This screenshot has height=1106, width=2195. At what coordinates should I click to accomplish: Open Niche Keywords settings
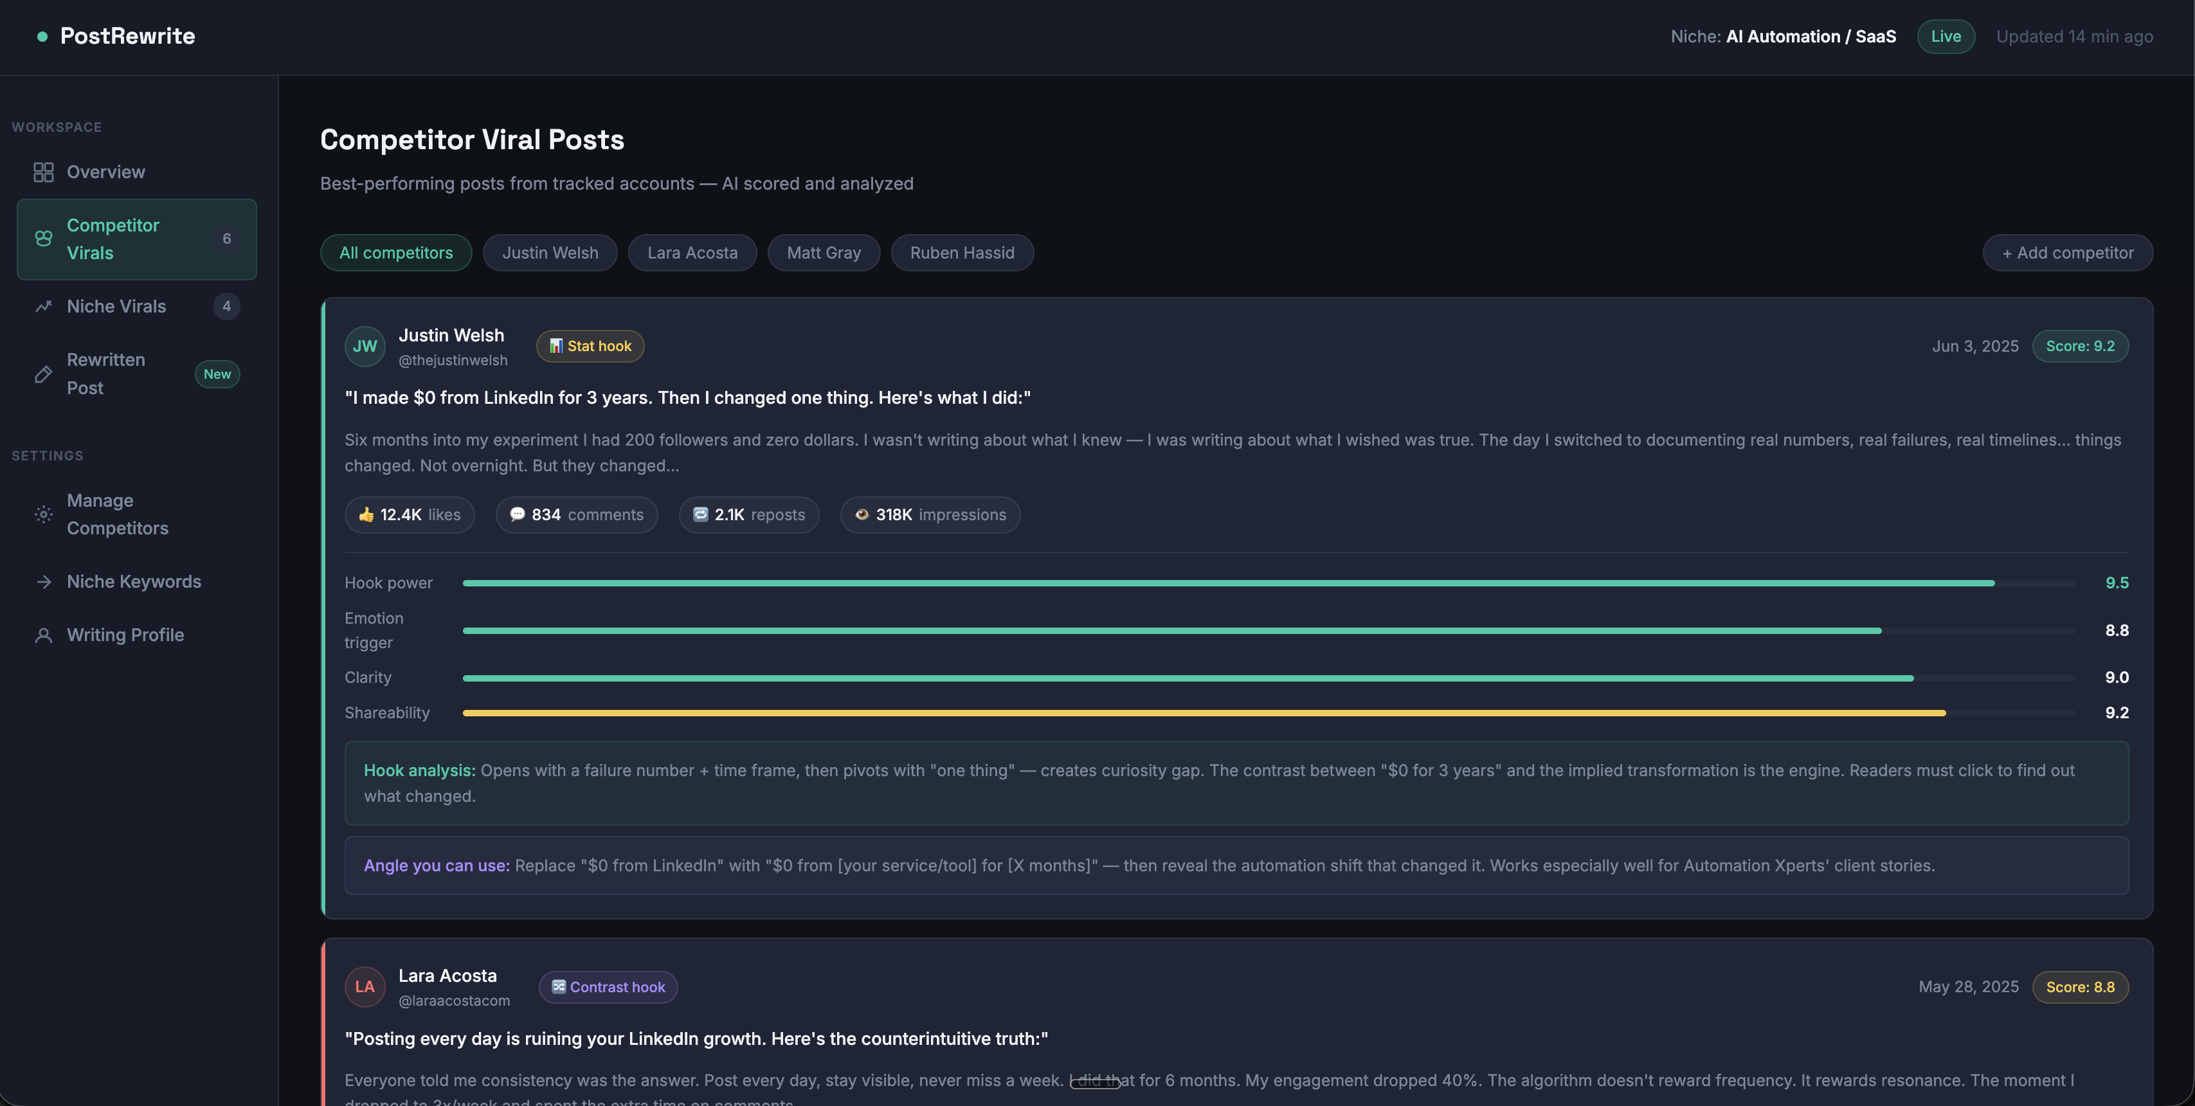coord(136,582)
